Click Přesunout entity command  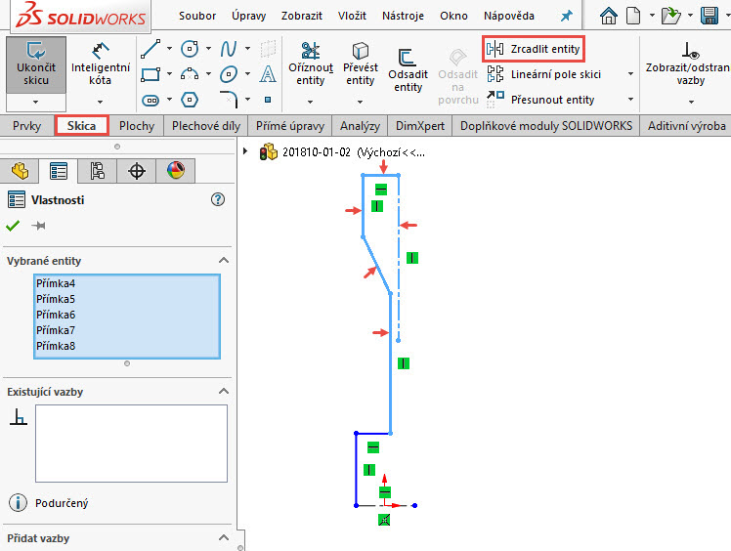click(x=540, y=100)
